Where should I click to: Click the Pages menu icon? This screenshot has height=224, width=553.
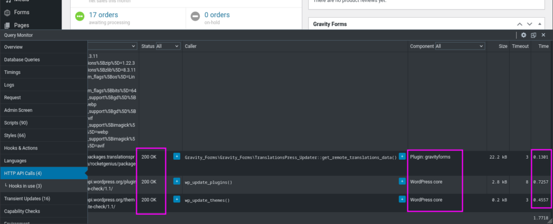tap(7, 25)
